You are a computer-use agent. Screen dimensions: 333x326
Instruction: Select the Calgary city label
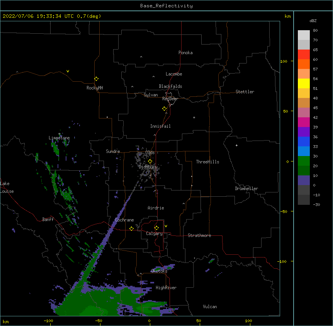click(x=154, y=233)
